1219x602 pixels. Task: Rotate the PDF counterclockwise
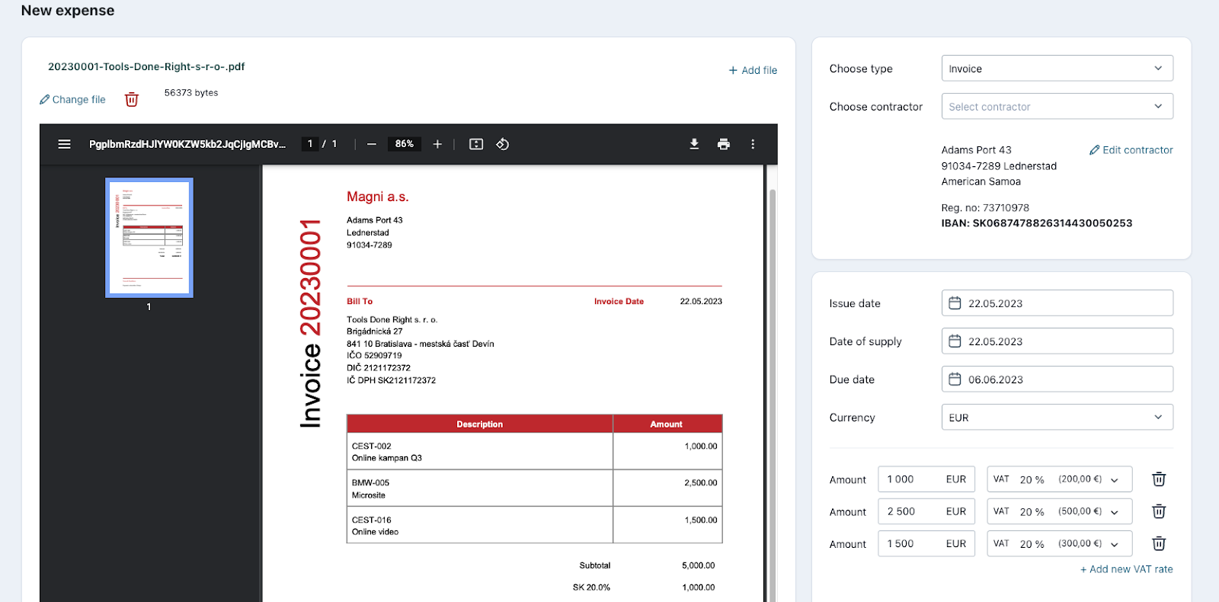[503, 144]
